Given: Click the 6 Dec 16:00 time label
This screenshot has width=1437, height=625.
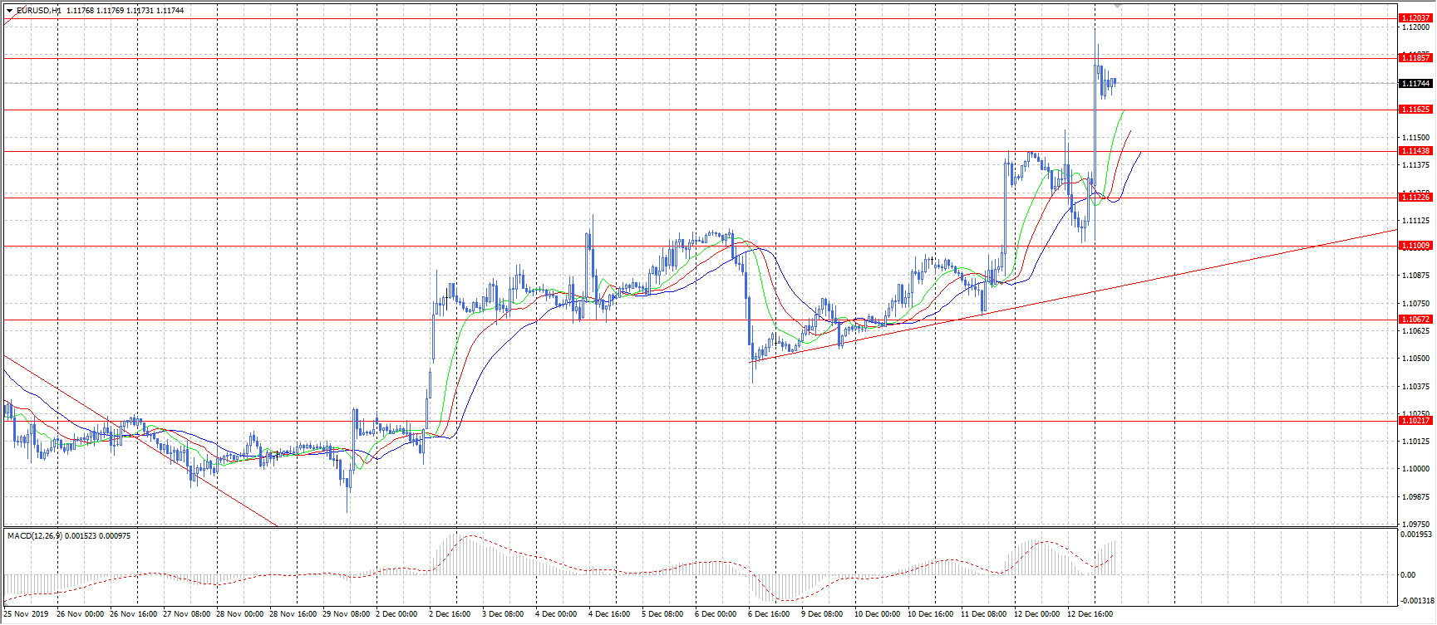Looking at the screenshot, I should 769,615.
